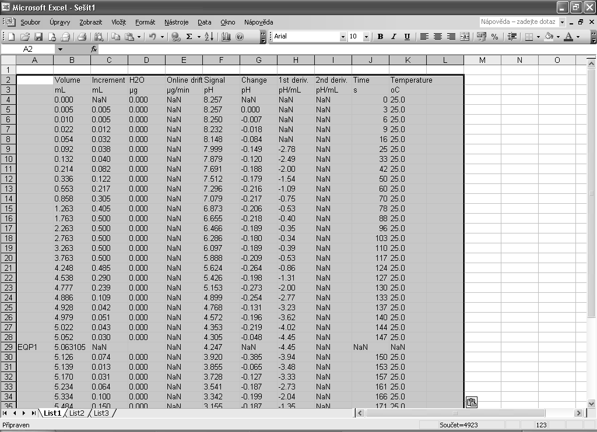The height and width of the screenshot is (432, 597).
Task: Open the font size 10 dropdown
Action: click(366, 37)
